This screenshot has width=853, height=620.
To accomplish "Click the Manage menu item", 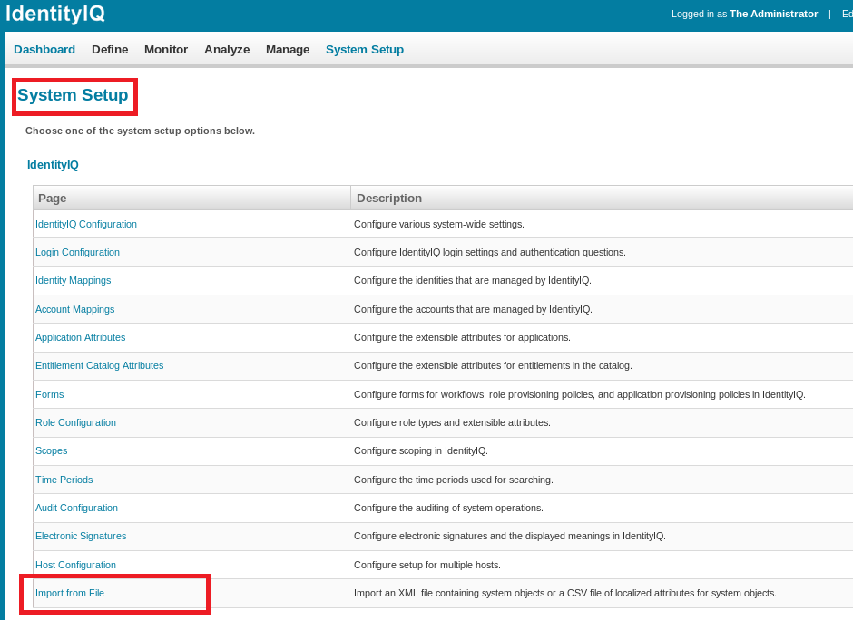I will point(288,50).
